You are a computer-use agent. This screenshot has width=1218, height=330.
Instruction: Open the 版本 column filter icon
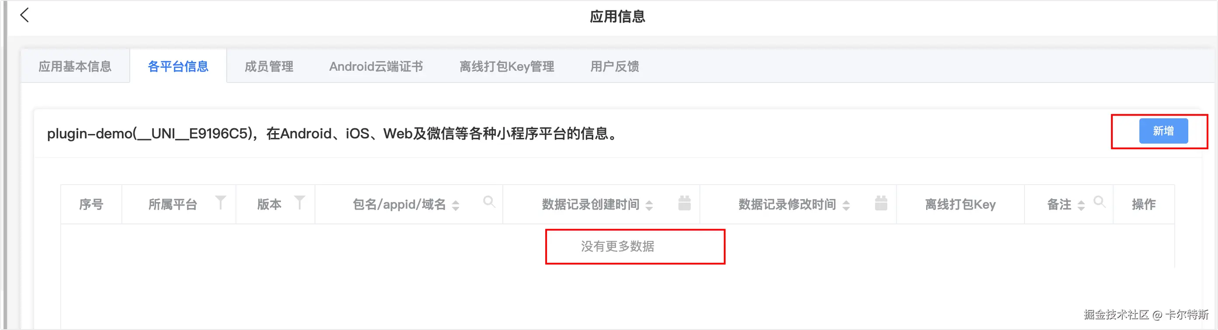click(299, 203)
